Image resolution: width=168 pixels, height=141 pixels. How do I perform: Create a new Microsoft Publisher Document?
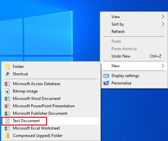click(51, 113)
